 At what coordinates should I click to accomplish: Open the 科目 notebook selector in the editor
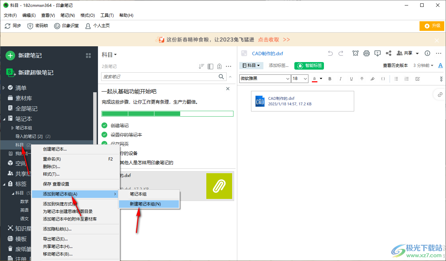pyautogui.click(x=251, y=66)
